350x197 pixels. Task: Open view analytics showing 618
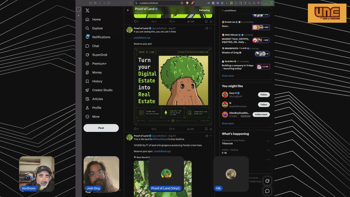click(191, 129)
